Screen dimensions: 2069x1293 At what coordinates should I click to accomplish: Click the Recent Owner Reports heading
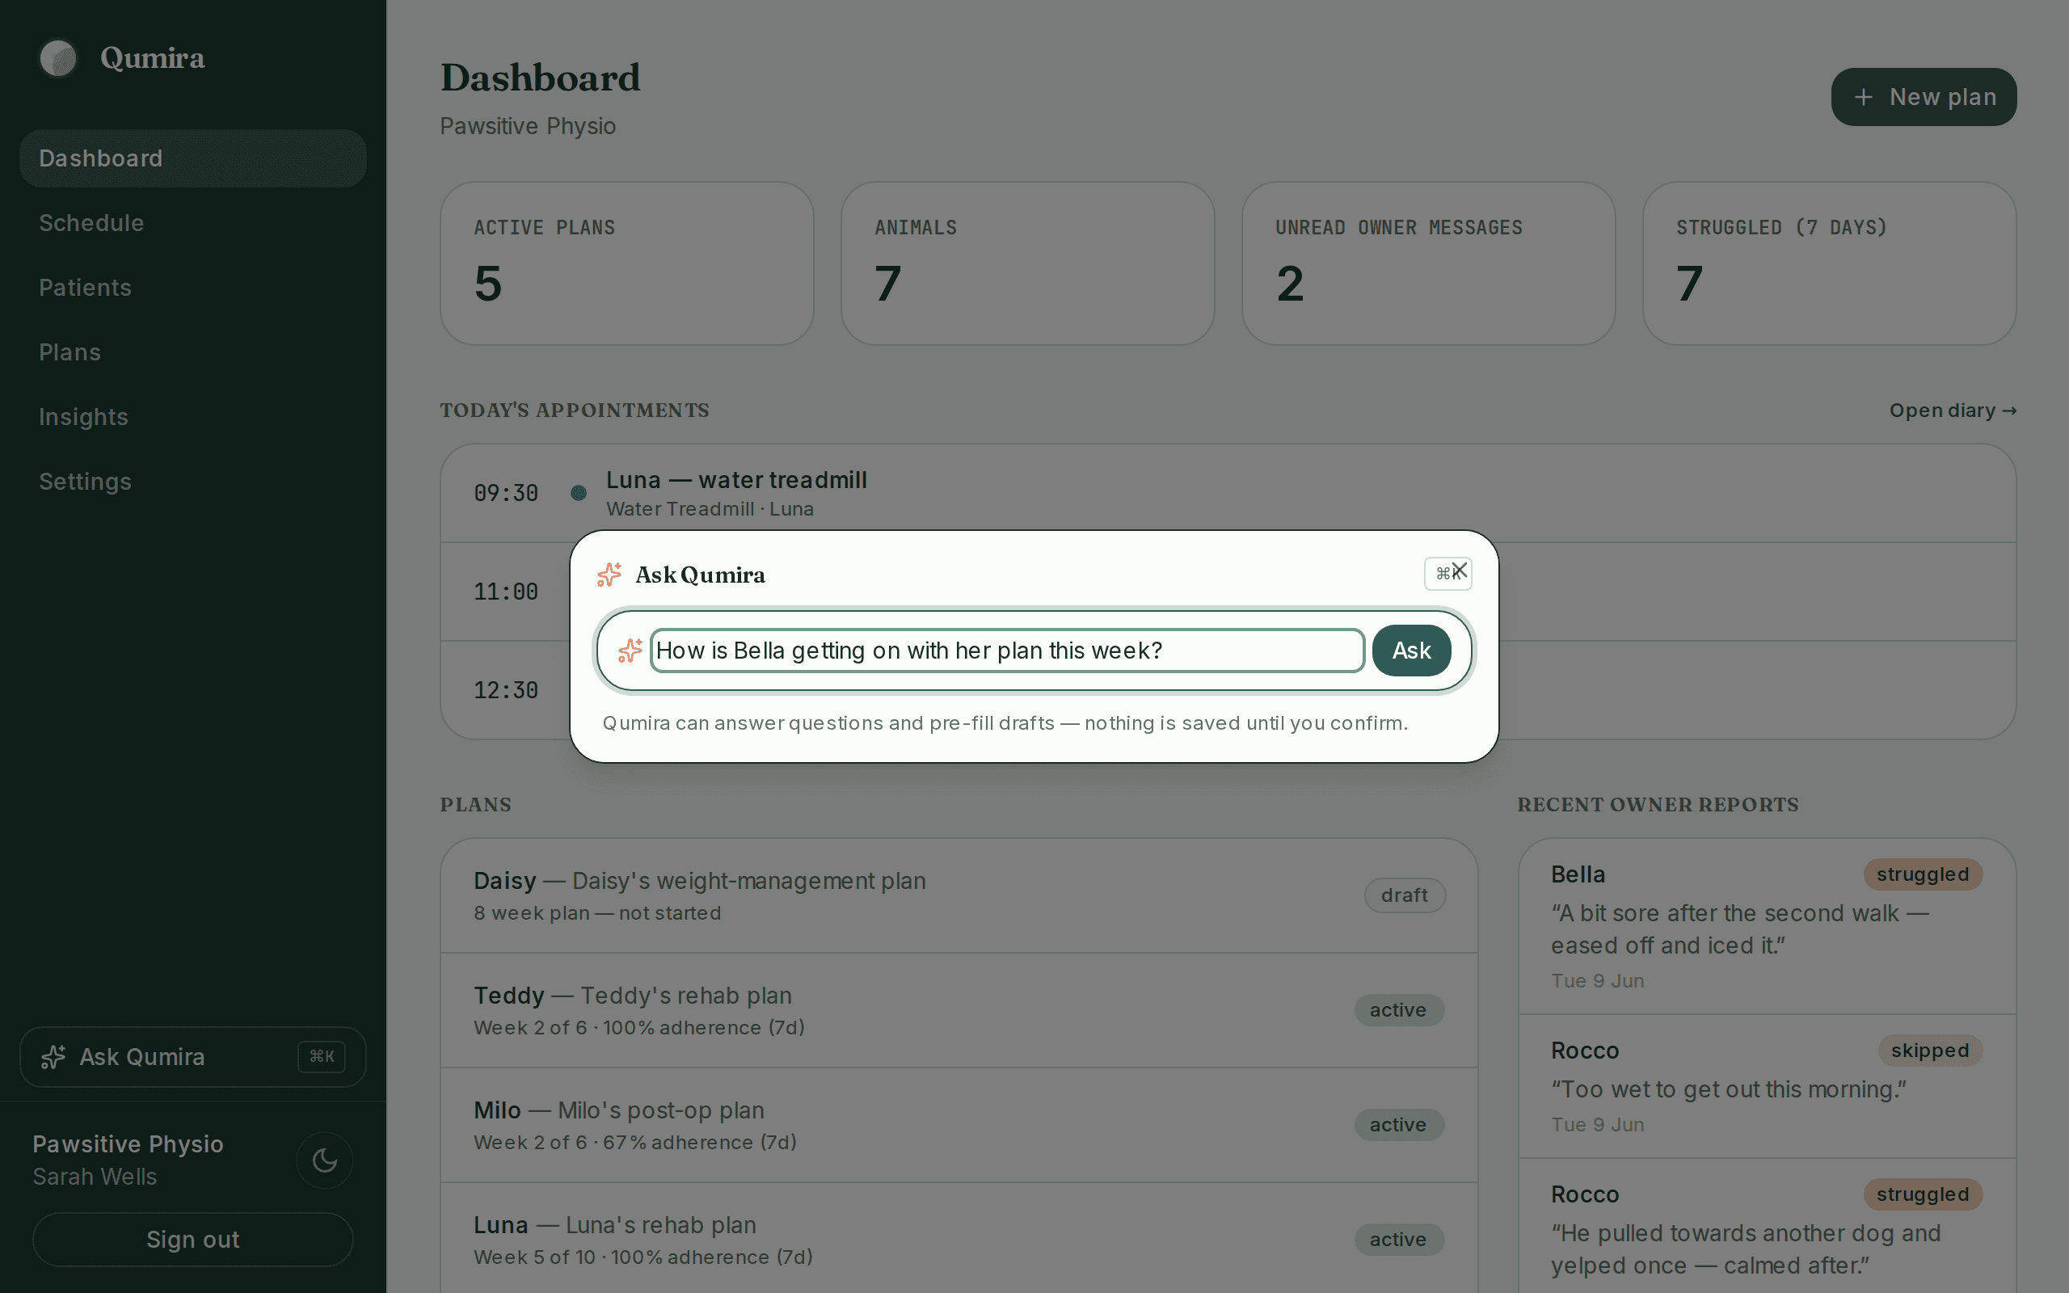pyautogui.click(x=1658, y=805)
